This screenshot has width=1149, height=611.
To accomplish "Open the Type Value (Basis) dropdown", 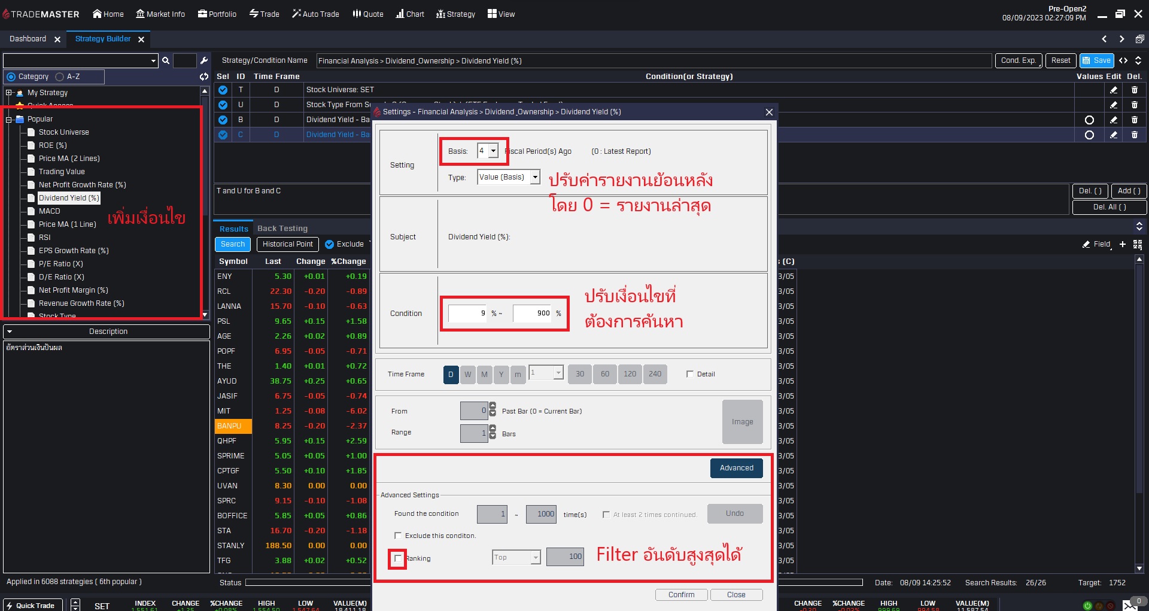I will tap(535, 177).
